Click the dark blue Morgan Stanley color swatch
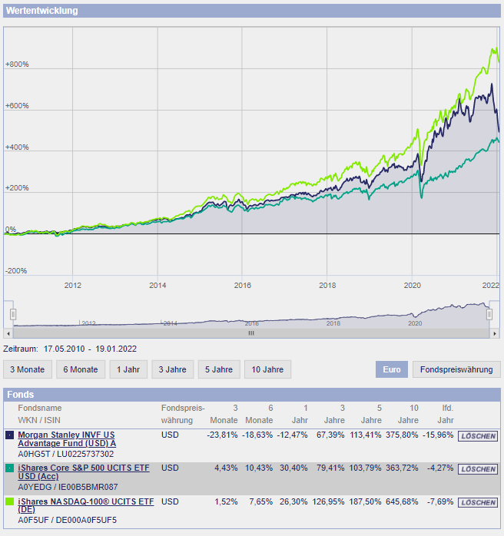Screen dimensions: 504x536 pyautogui.click(x=9, y=435)
